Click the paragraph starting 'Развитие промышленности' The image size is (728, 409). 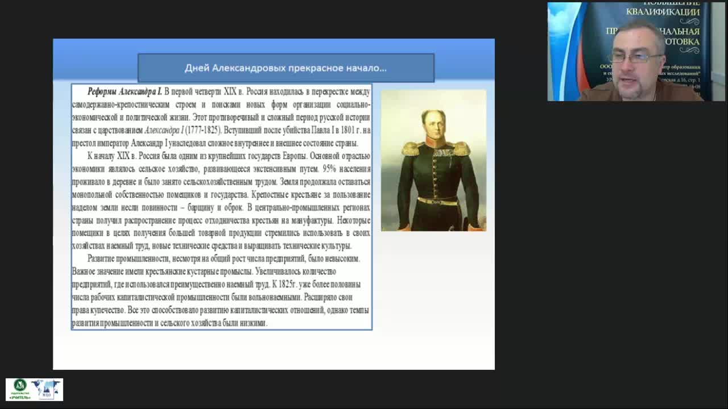tap(221, 290)
